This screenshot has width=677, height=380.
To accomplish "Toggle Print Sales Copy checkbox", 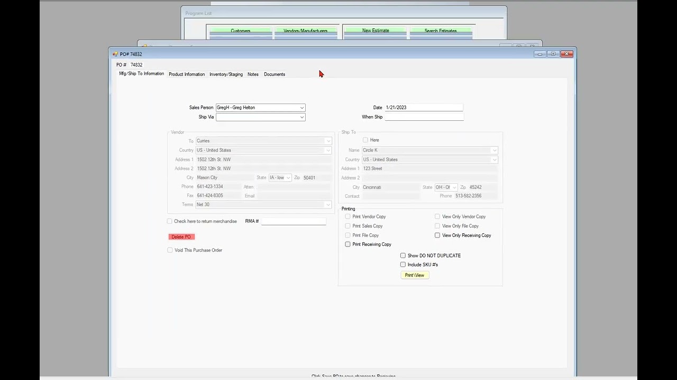I will coord(347,226).
